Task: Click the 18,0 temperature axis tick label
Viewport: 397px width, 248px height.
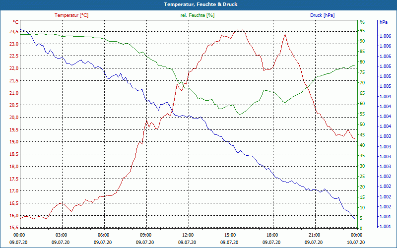Action: tap(14, 167)
